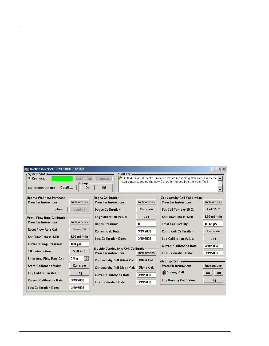Click the Upload button
This screenshot has height=346, width=269.
pos(58,210)
